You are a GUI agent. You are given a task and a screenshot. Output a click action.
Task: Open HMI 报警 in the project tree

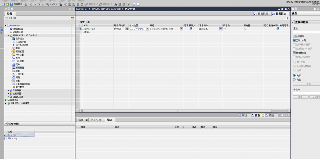19,61
